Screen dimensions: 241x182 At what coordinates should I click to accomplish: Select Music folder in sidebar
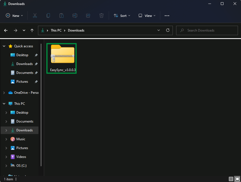18,139
